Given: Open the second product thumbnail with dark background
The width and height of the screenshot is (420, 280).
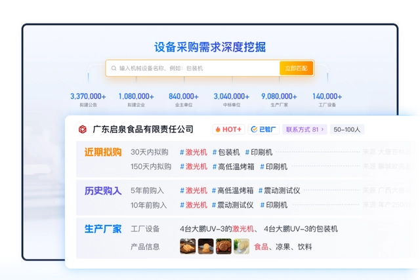Looking at the screenshot, I should [205, 247].
